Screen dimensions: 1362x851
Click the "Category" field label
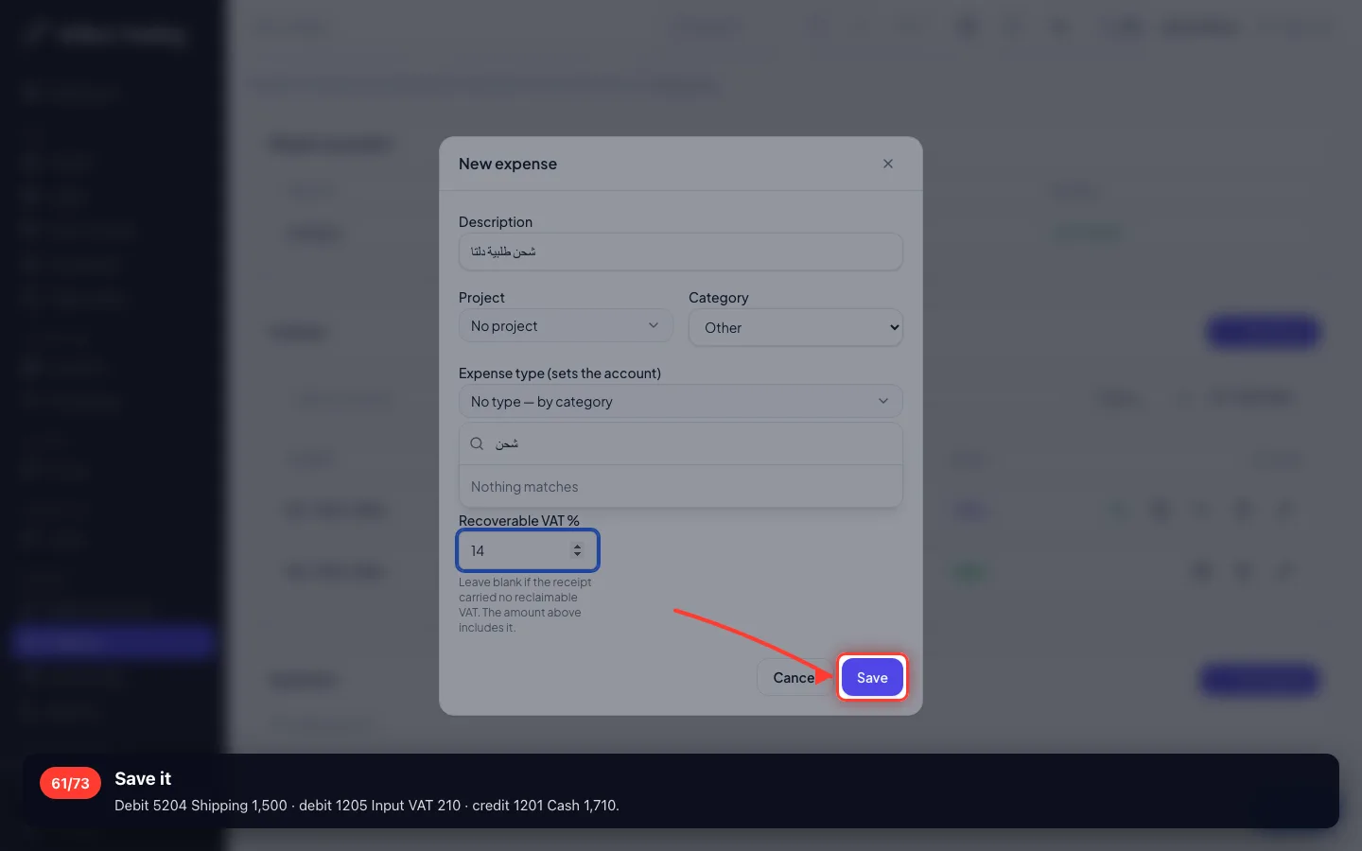pyautogui.click(x=719, y=298)
